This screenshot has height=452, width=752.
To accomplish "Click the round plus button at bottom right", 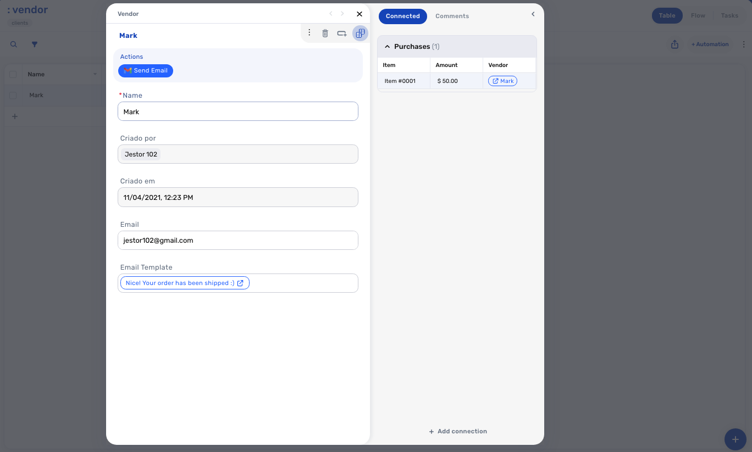I will (x=735, y=439).
